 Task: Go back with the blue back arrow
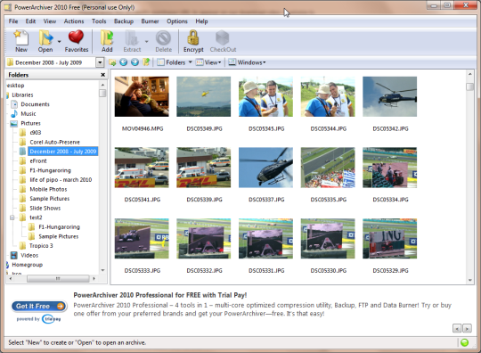(x=123, y=62)
